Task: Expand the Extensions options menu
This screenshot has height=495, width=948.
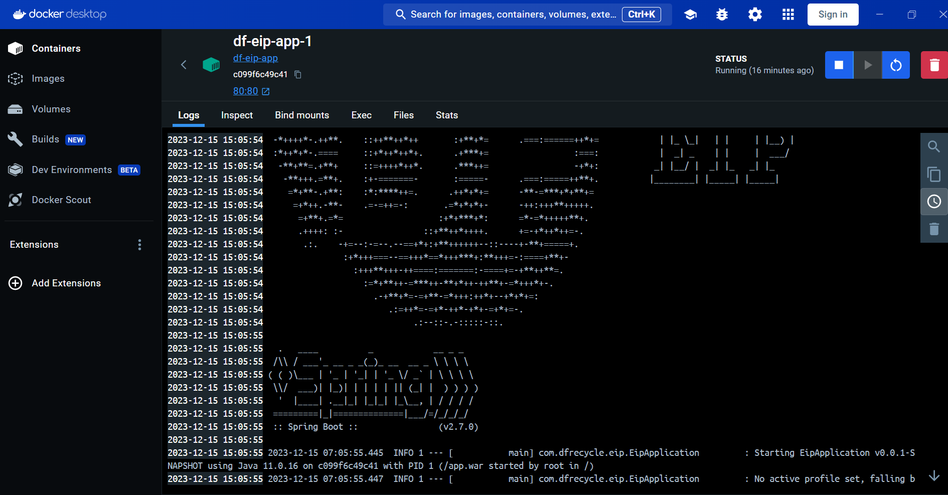Action: 139,245
